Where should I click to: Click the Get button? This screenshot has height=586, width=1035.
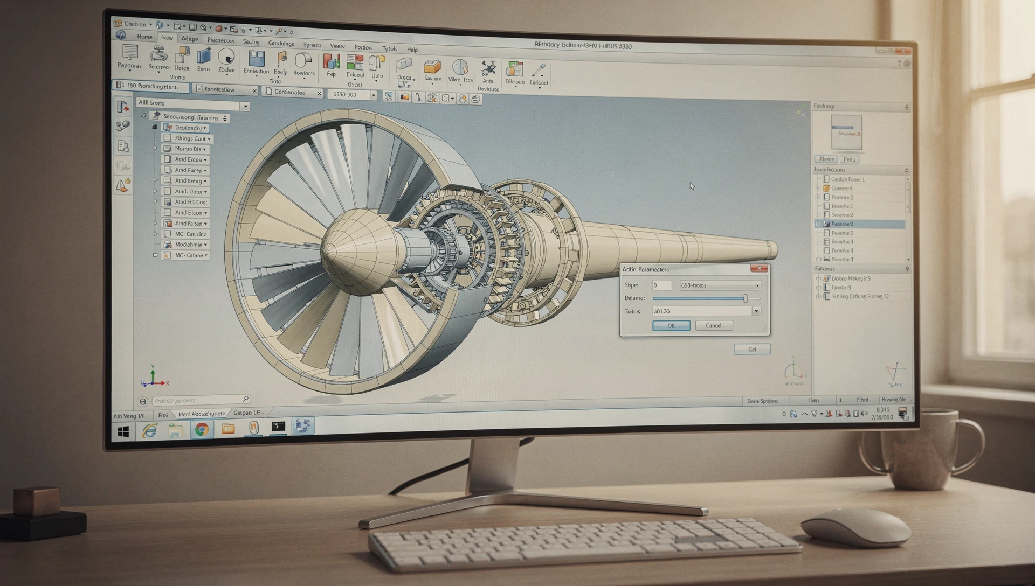(x=751, y=350)
